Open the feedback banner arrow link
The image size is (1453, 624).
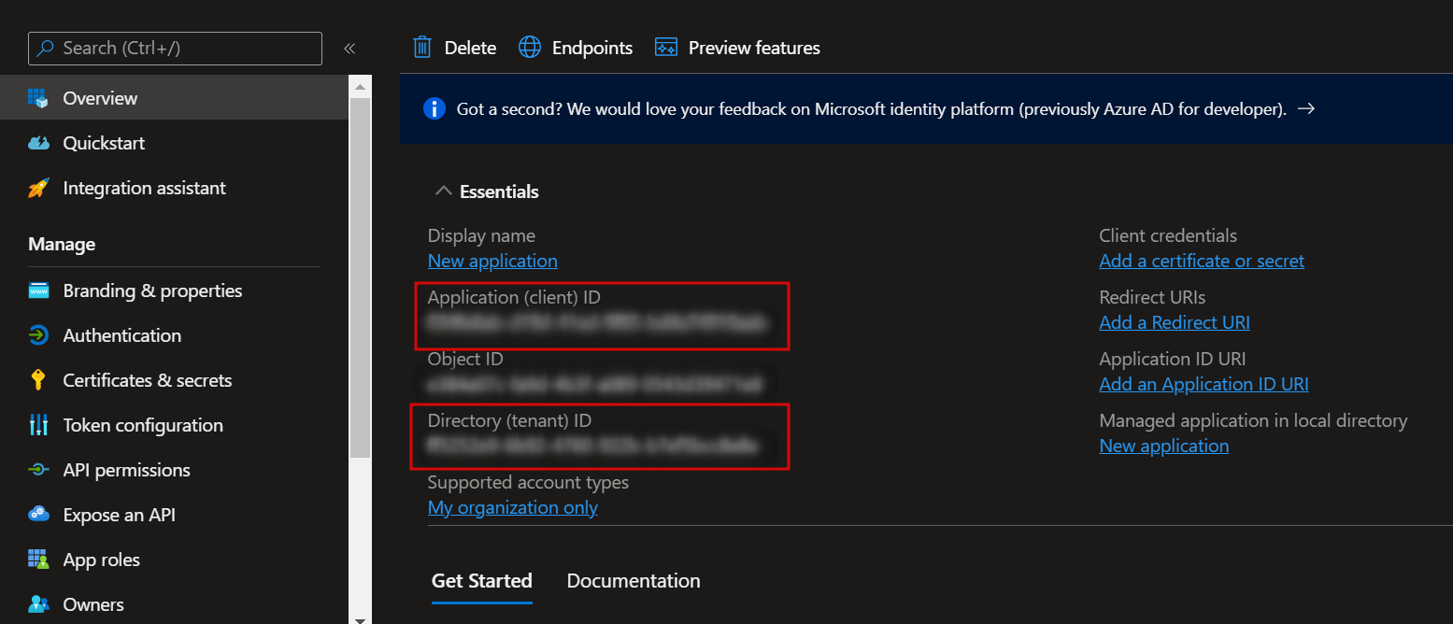pyautogui.click(x=1307, y=109)
